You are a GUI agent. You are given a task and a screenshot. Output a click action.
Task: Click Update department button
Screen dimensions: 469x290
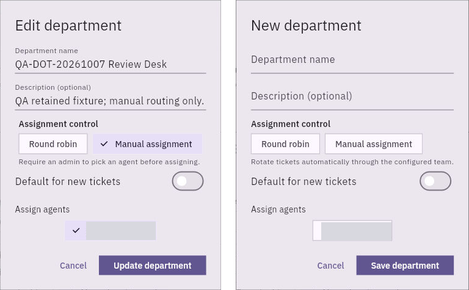coord(153,265)
